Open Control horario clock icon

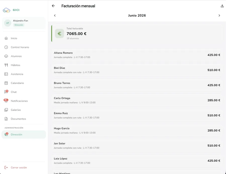point(6,47)
